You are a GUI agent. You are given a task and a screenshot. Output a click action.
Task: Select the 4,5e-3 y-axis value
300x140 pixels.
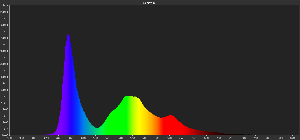pyautogui.click(x=4, y=77)
